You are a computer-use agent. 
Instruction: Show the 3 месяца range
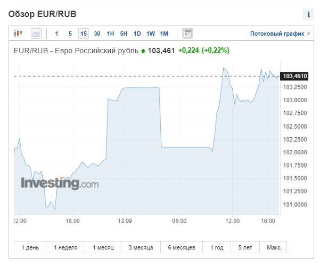141,247
